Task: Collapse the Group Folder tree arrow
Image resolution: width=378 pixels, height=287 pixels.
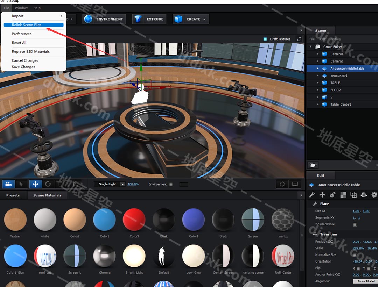Action: tap(311, 46)
